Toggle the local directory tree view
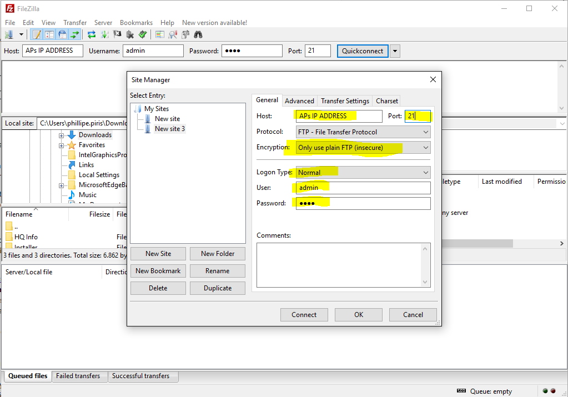568x397 pixels. [50, 34]
